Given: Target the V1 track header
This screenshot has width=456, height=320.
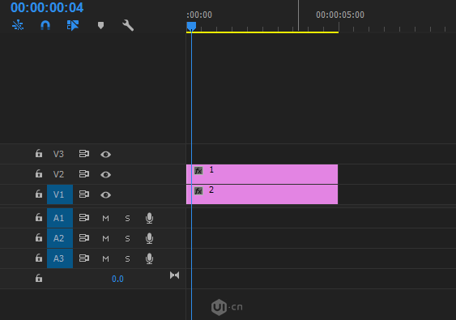Looking at the screenshot, I should click(x=60, y=194).
